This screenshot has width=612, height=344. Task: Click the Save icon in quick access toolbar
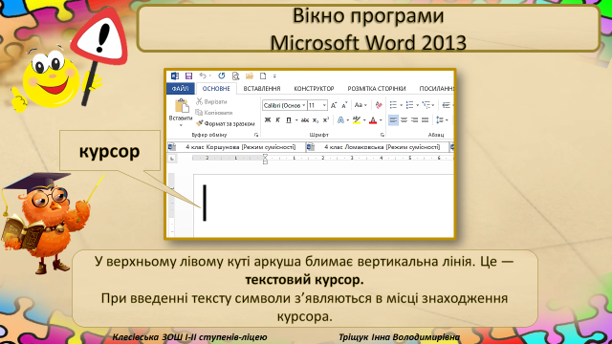(x=188, y=76)
